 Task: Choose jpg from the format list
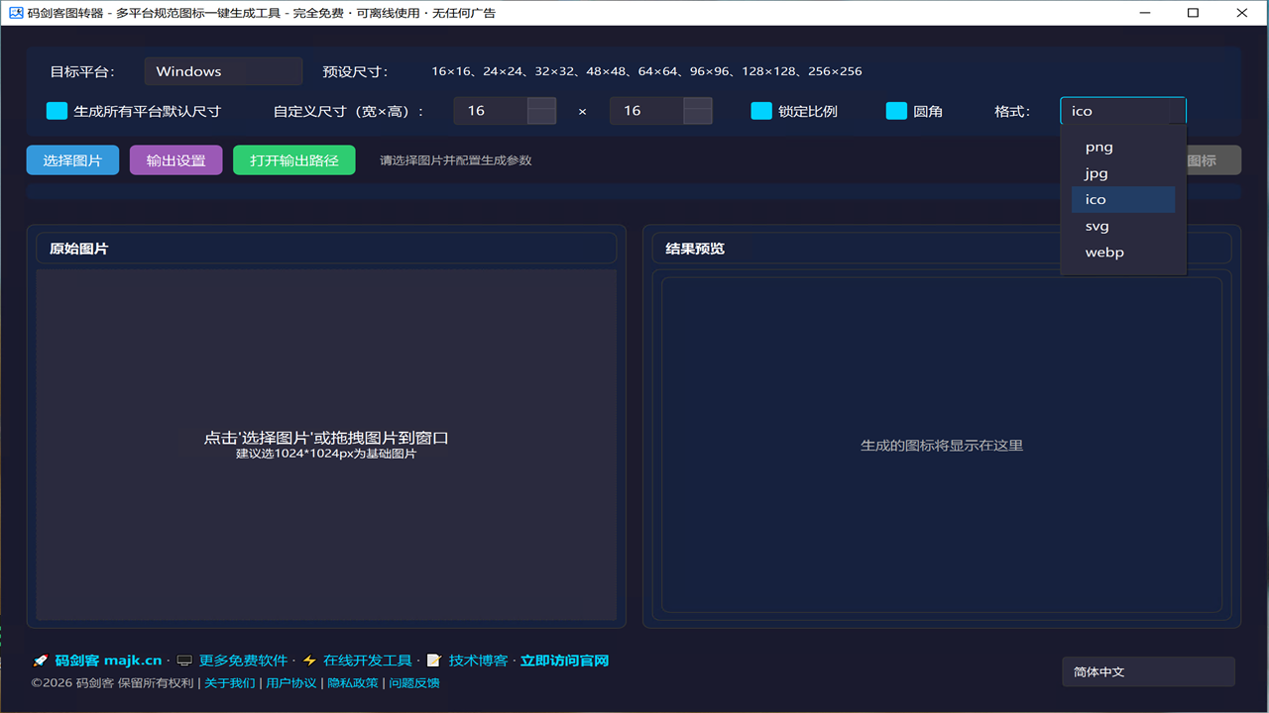coord(1123,173)
